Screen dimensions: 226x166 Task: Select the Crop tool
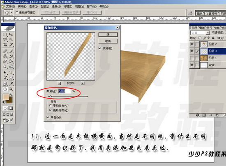[x=5, y=45]
